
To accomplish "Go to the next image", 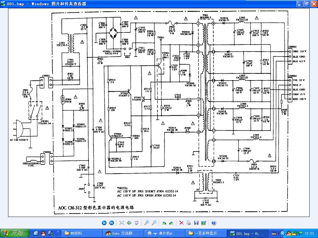I will (111, 223).
